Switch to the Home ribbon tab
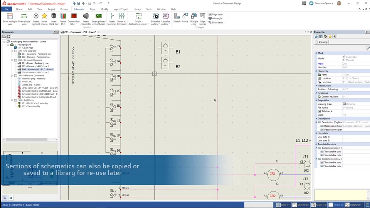 tap(19, 9)
